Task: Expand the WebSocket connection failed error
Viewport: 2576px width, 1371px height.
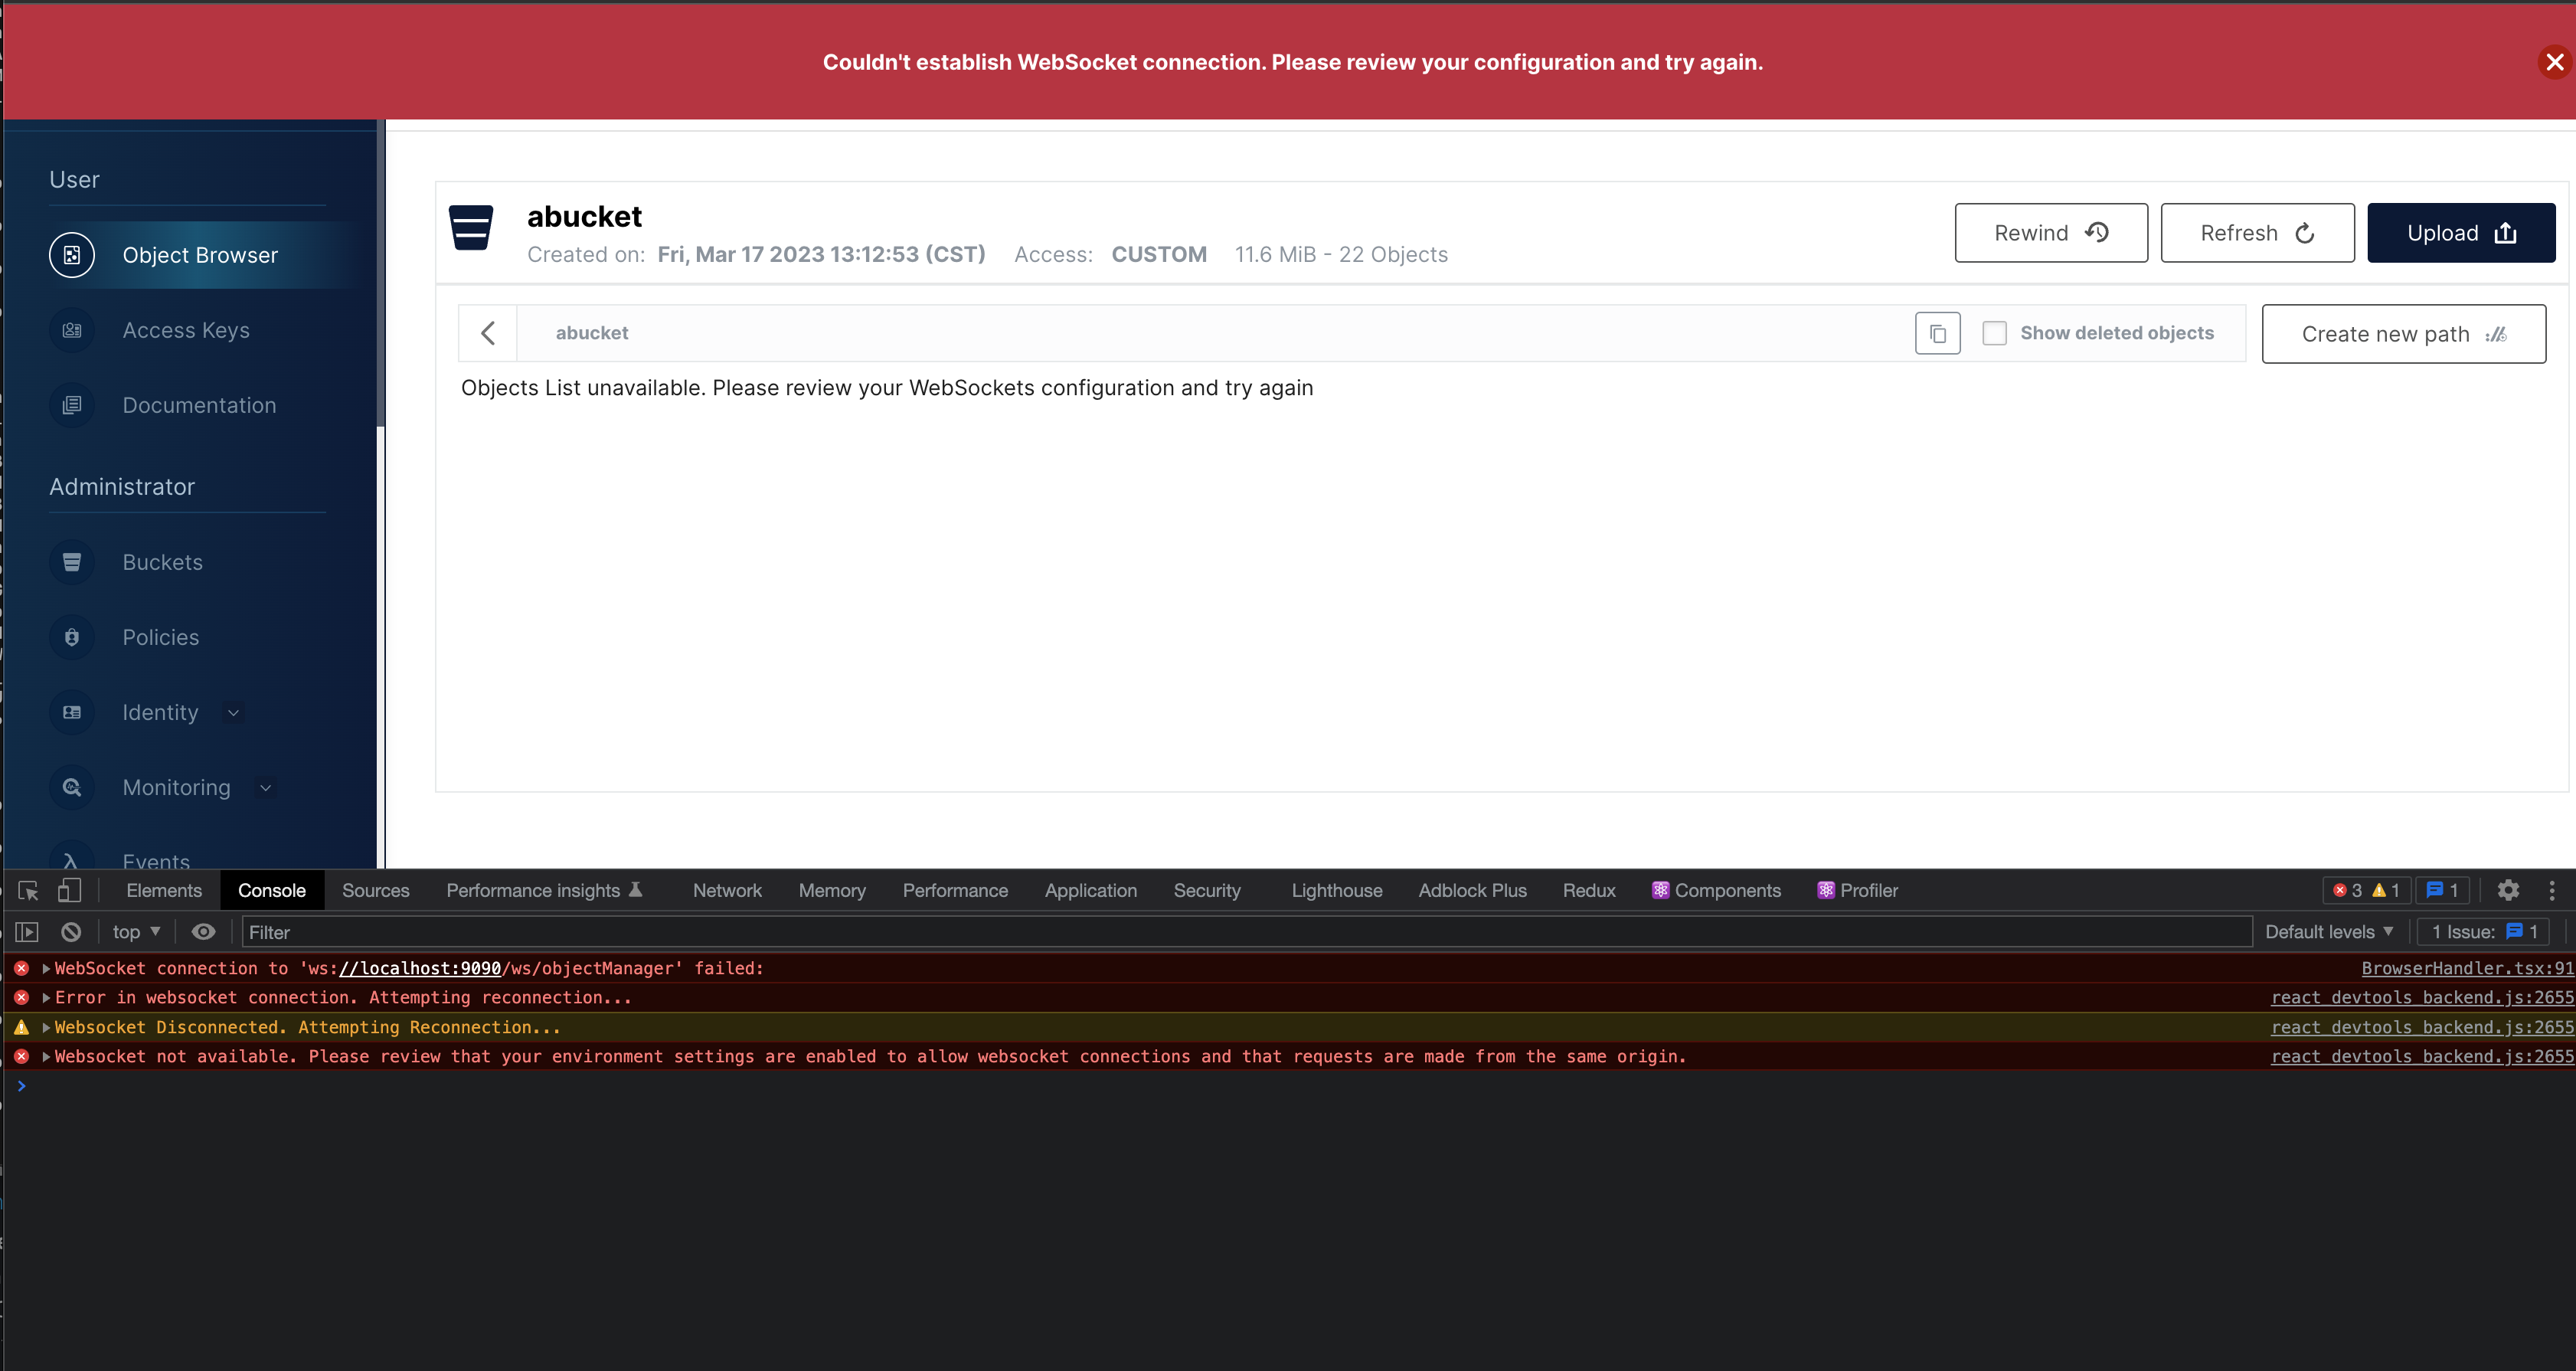Action: coord(46,968)
